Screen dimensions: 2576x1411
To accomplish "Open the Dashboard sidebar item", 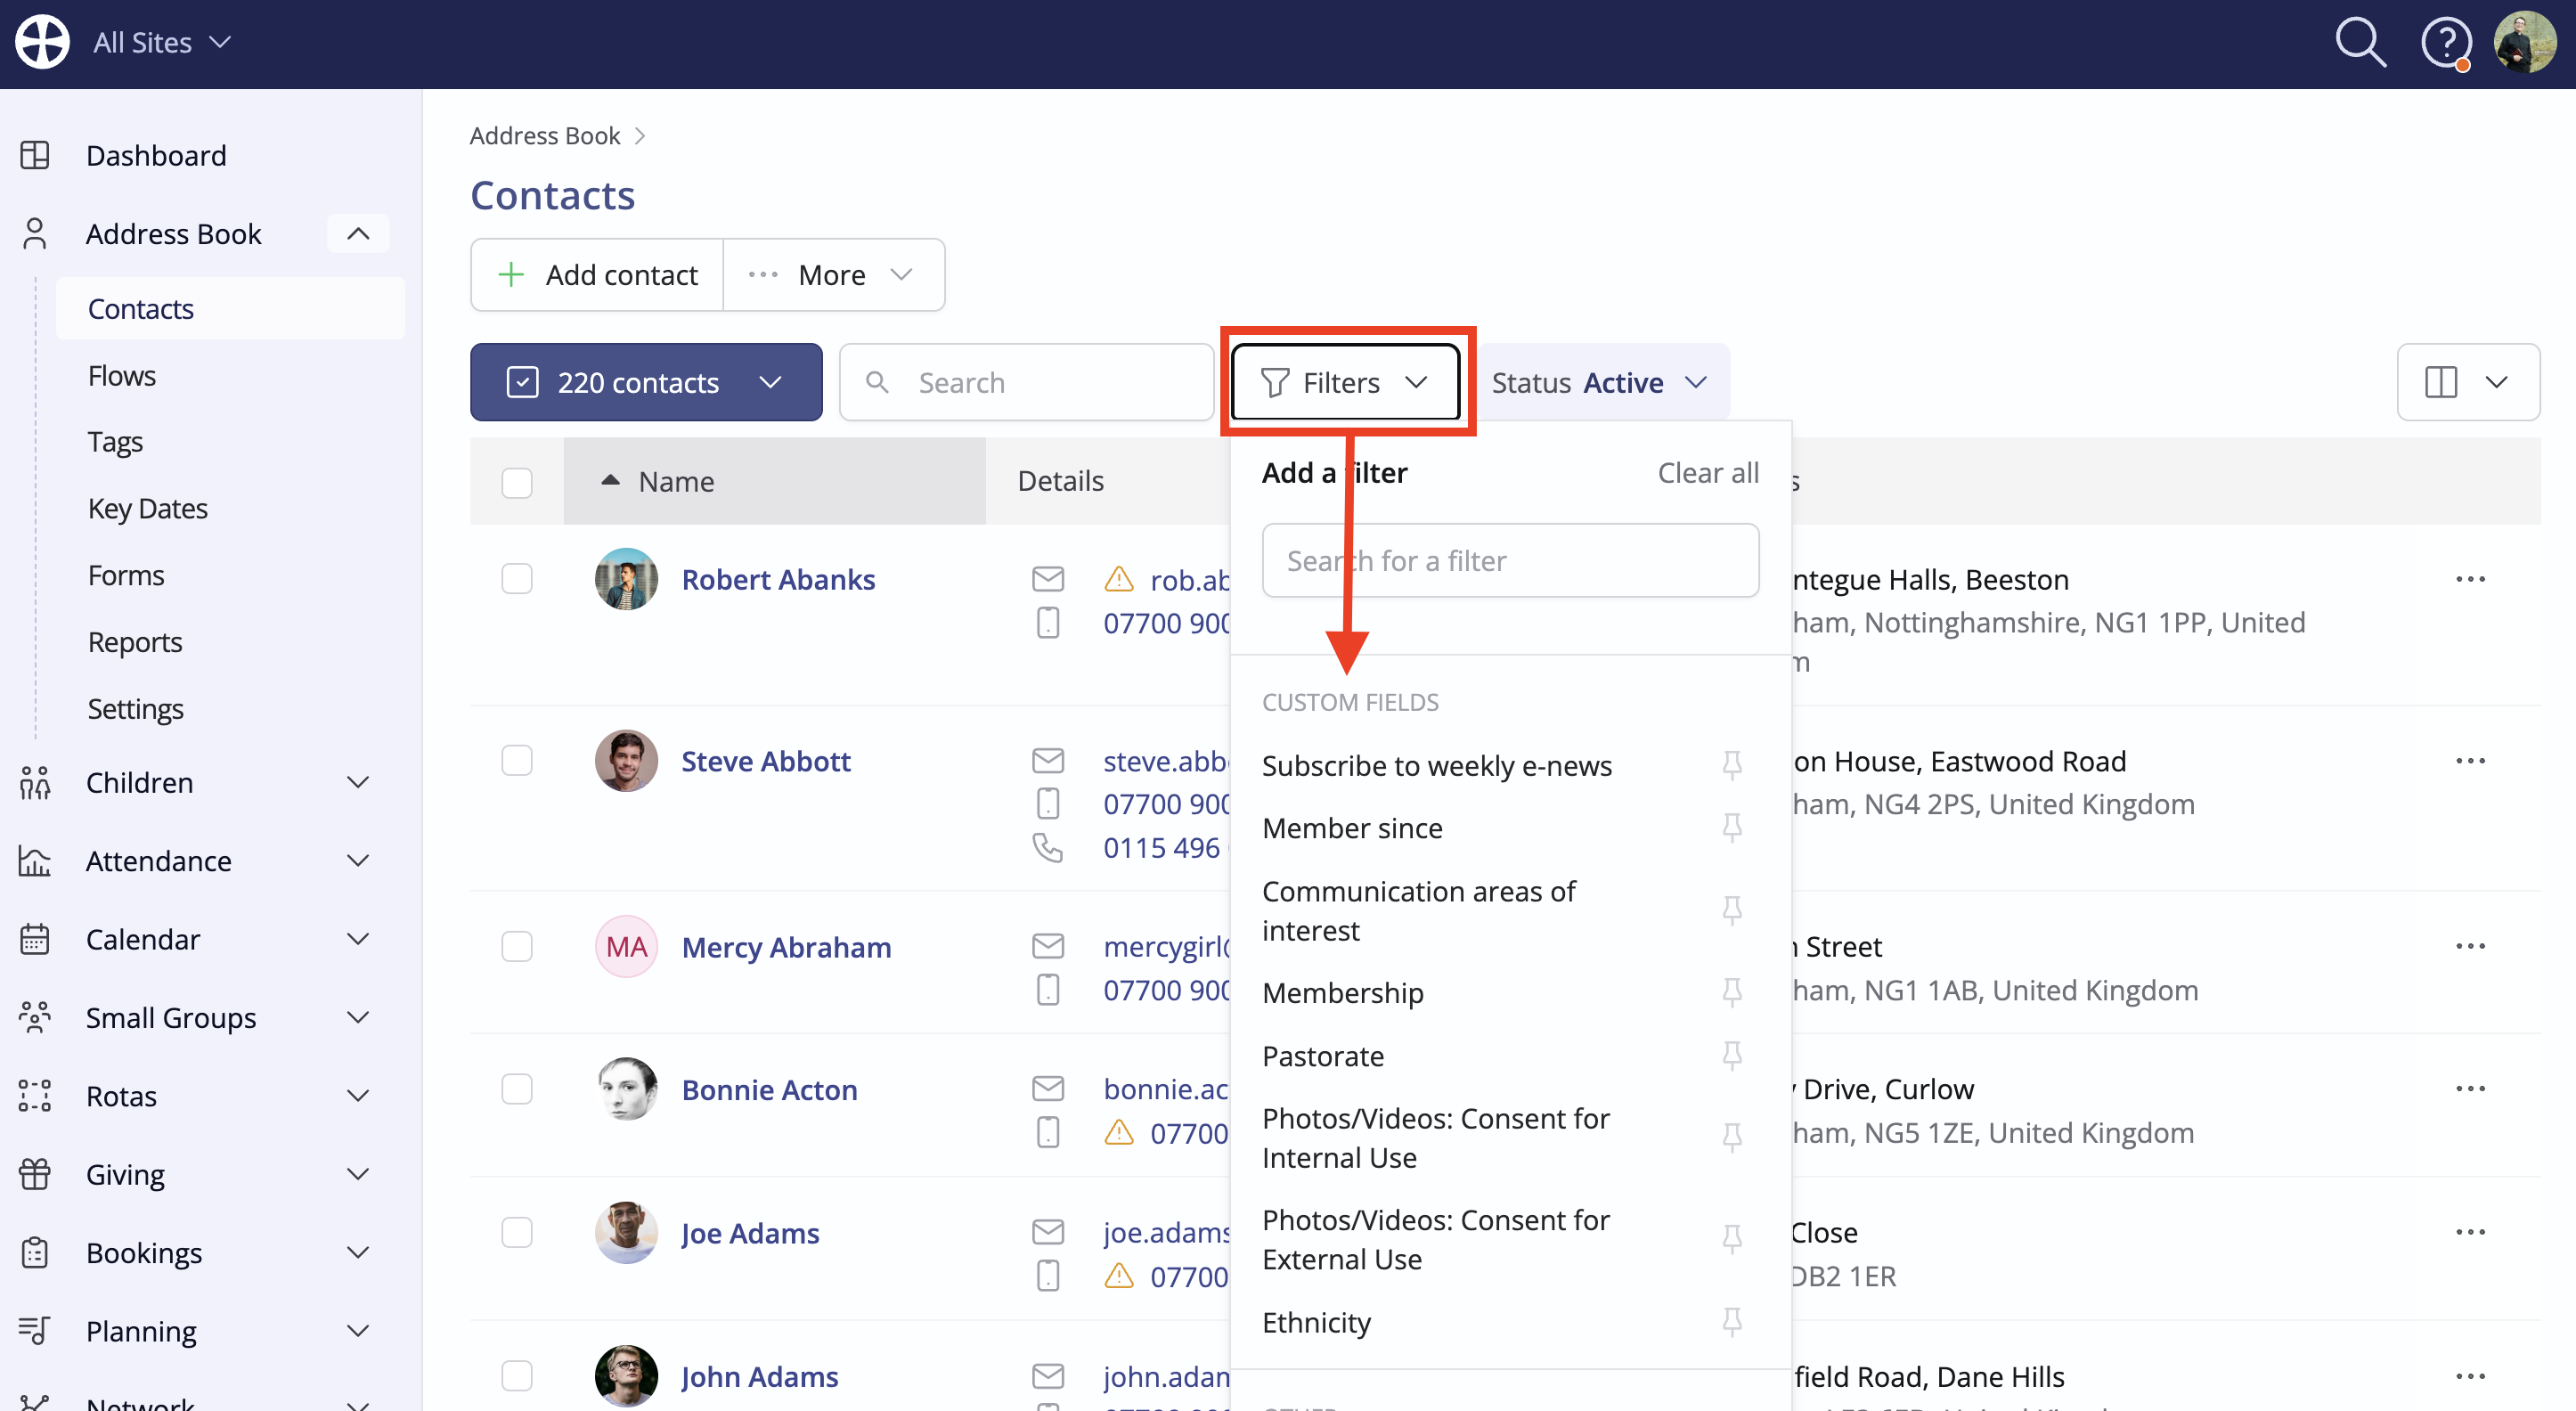I will point(156,155).
